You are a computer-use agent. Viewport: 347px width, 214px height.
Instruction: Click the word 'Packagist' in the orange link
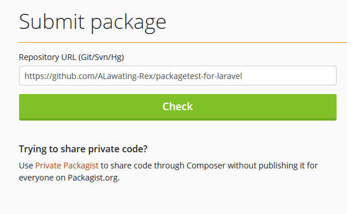click(x=81, y=166)
